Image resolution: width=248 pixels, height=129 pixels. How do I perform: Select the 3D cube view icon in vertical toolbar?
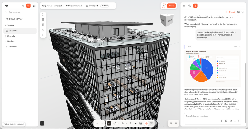(x=43, y=14)
